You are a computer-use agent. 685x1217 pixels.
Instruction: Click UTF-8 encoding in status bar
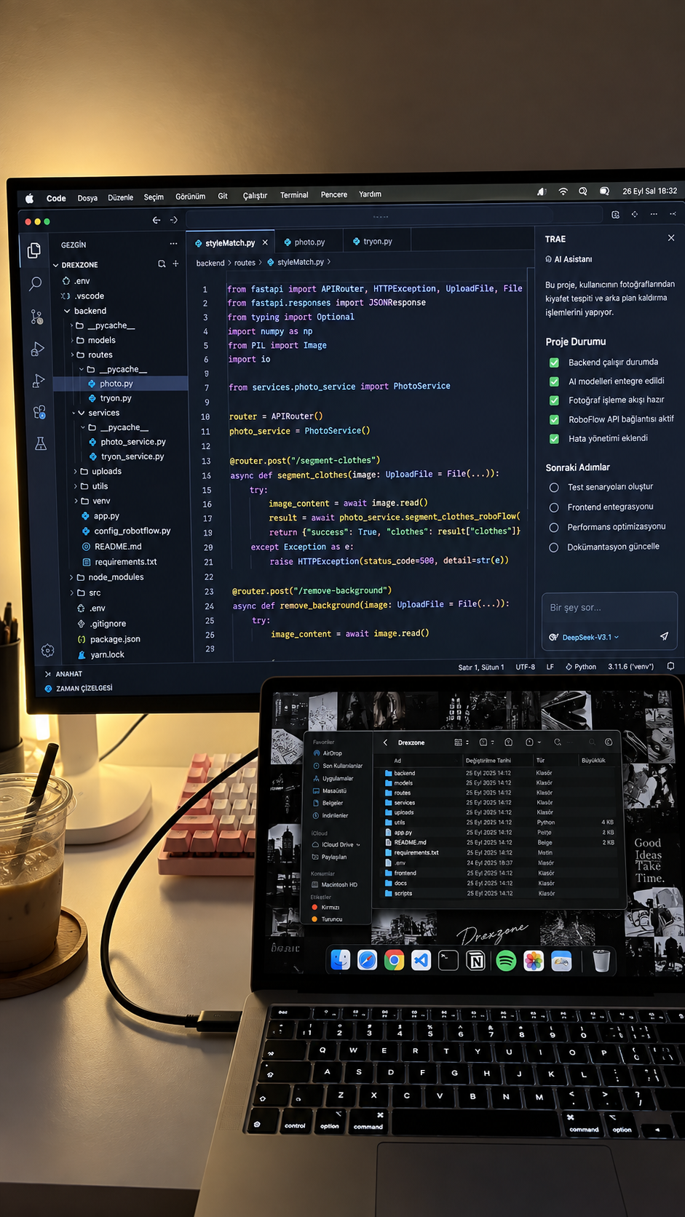[526, 667]
